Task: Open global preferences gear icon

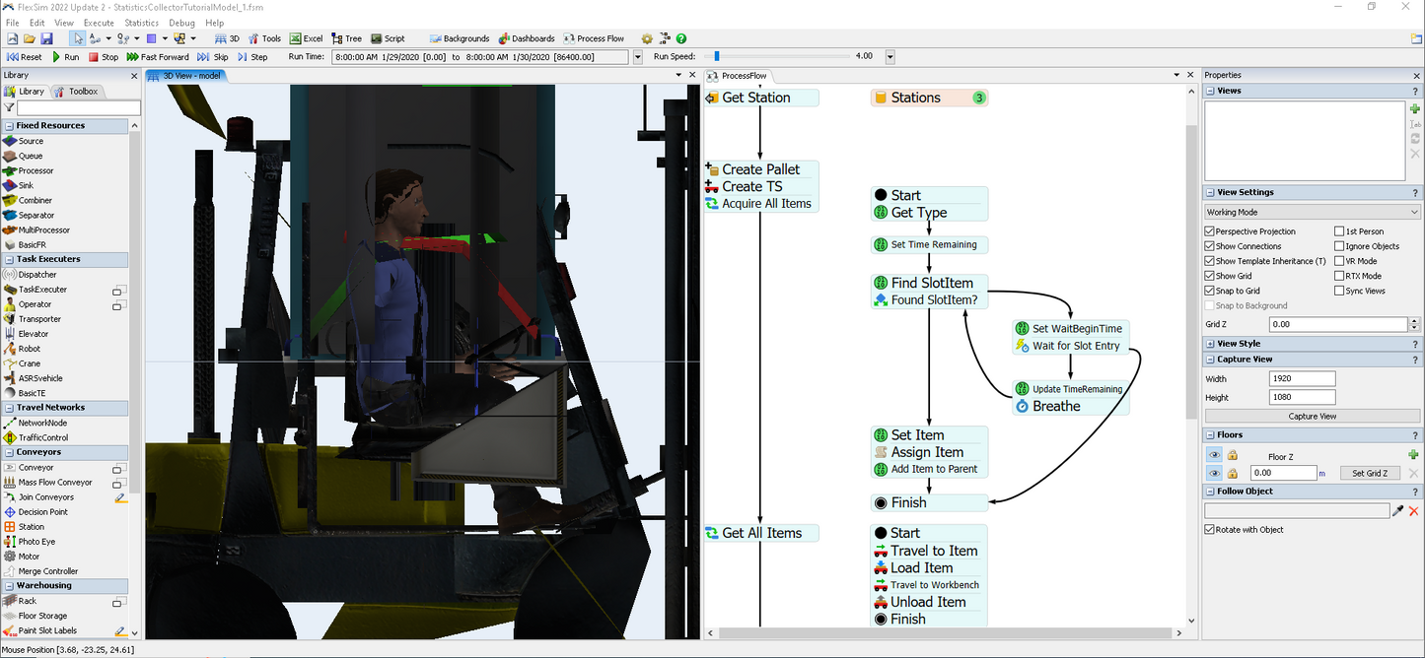Action: point(647,38)
